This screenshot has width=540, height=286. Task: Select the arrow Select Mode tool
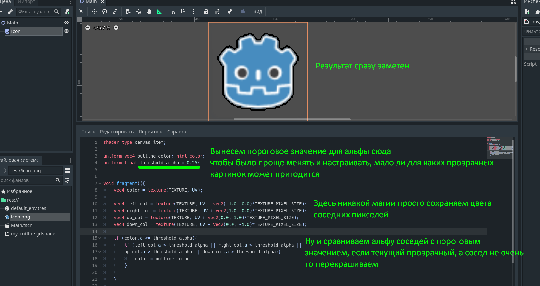tap(81, 11)
